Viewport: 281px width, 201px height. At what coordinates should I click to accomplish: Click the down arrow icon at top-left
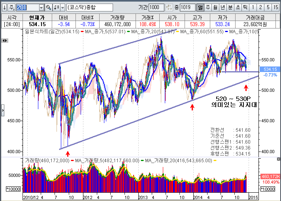click(x=4, y=8)
